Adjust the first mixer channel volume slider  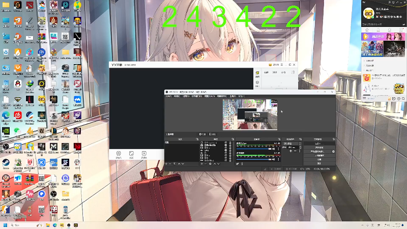254,149
